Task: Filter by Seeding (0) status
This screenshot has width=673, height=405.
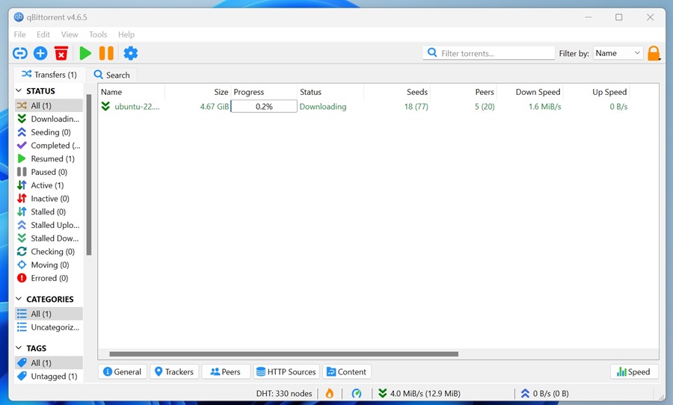Action: tap(49, 132)
